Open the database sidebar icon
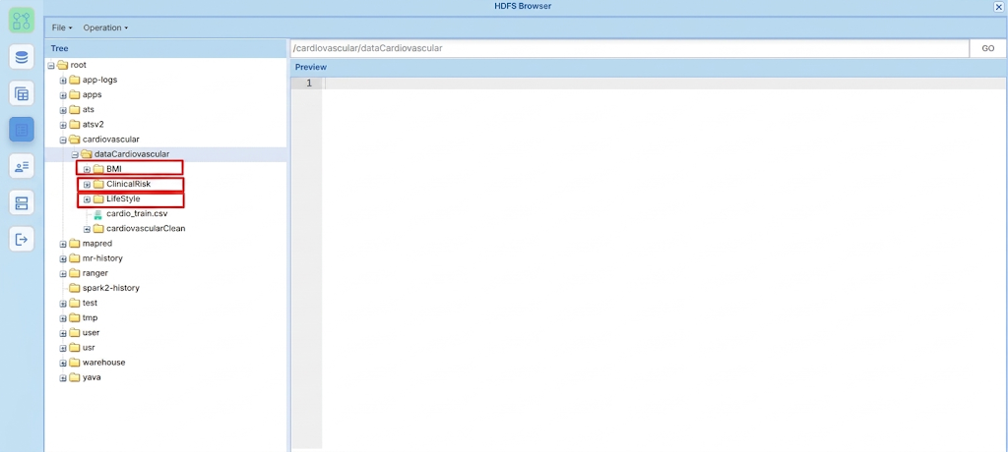This screenshot has width=1008, height=452. pos(22,58)
